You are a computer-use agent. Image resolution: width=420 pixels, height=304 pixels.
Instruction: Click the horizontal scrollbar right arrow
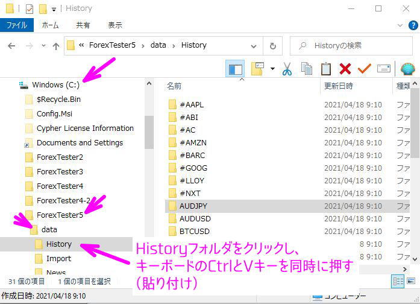click(x=405, y=269)
